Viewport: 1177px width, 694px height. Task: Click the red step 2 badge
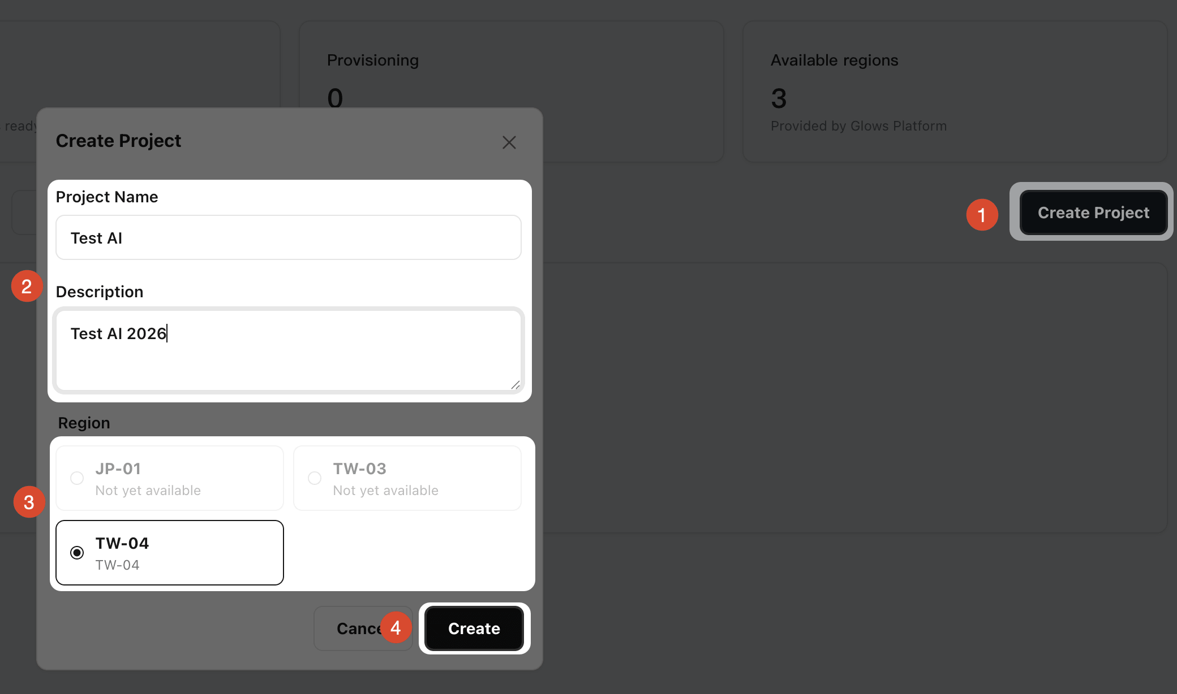click(27, 286)
